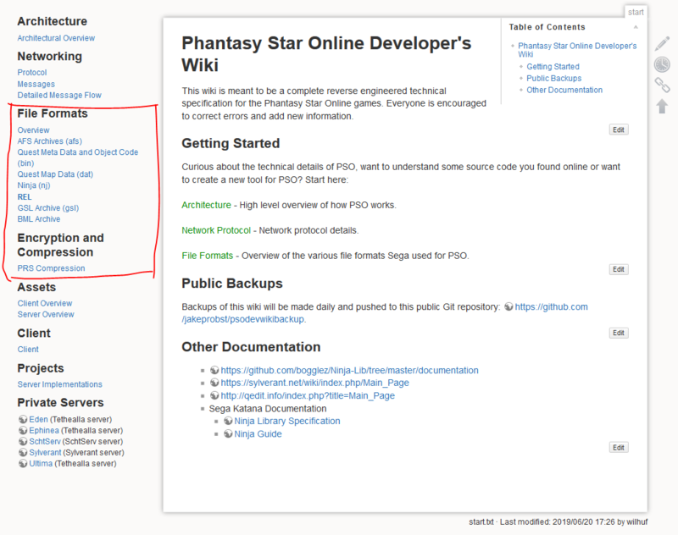Click the Getting Started section heading
Viewport: 678px width, 535px height.
pos(231,143)
